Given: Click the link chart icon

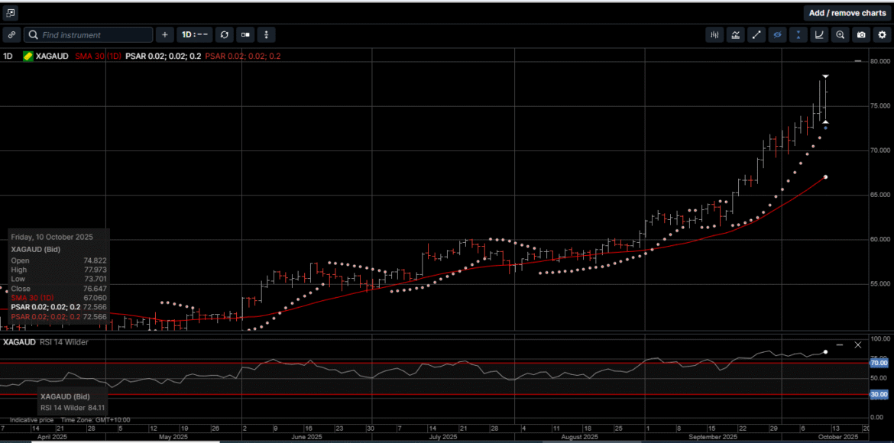Looking at the screenshot, I should click(x=11, y=35).
